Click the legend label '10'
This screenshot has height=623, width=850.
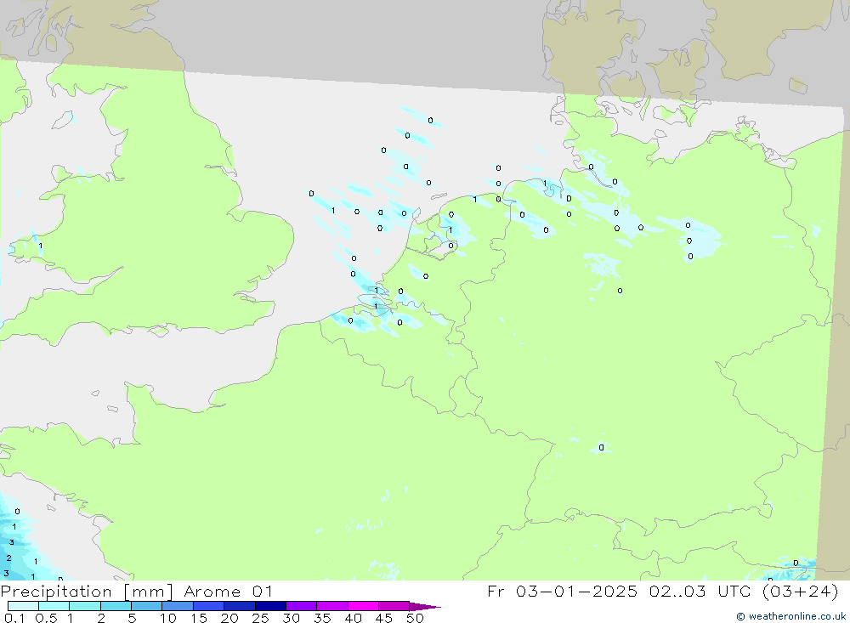coord(168,618)
